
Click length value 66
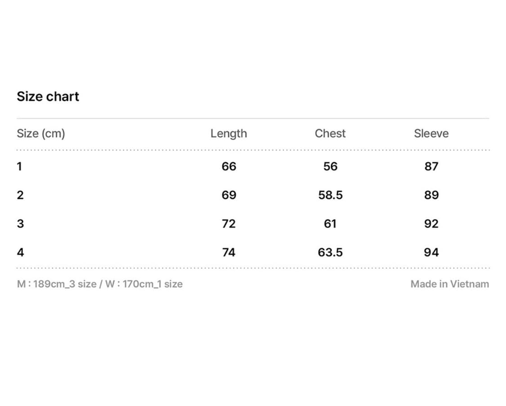(x=228, y=167)
